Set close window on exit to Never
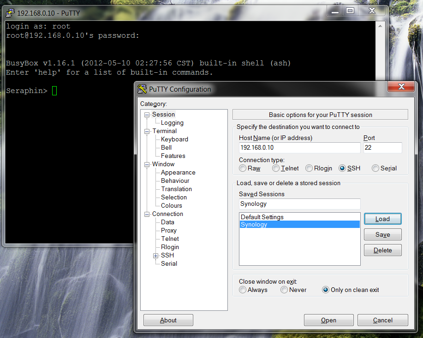 point(293,290)
